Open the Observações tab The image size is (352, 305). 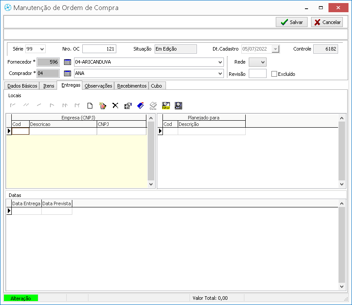(x=98, y=86)
